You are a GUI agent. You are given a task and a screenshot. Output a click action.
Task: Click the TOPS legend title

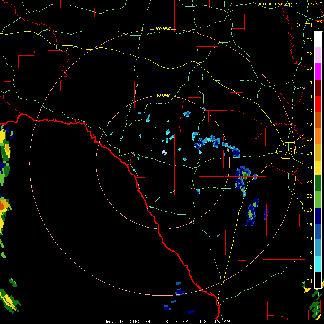[x=316, y=22]
